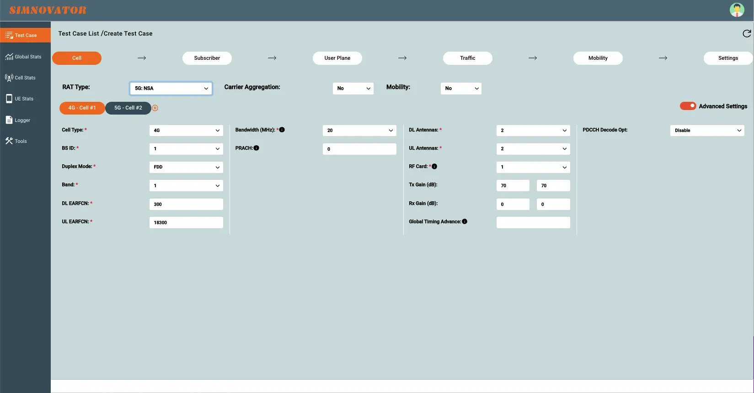Image resolution: width=754 pixels, height=393 pixels.
Task: Open Cell Stats antenna icon
Action: tap(9, 78)
